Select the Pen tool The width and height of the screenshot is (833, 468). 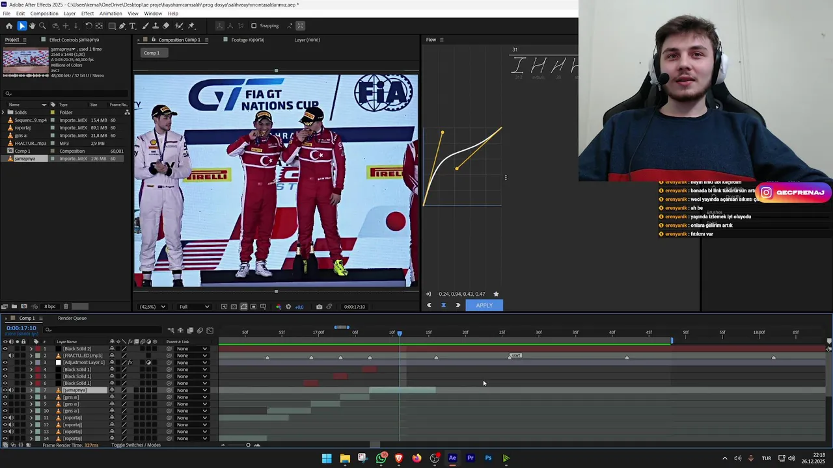[x=122, y=26]
